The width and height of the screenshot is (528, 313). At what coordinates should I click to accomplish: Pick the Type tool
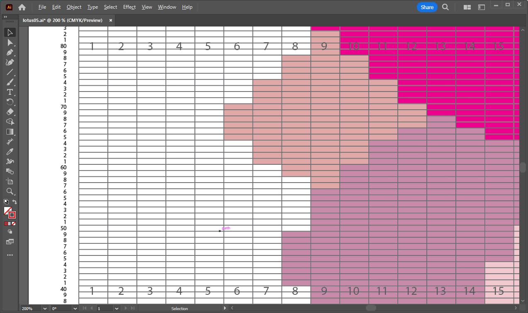(10, 92)
